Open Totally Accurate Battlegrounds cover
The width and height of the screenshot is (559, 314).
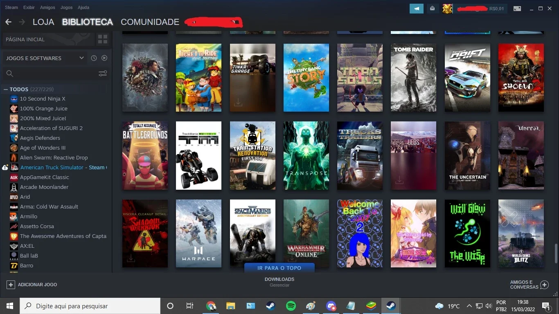pos(145,155)
